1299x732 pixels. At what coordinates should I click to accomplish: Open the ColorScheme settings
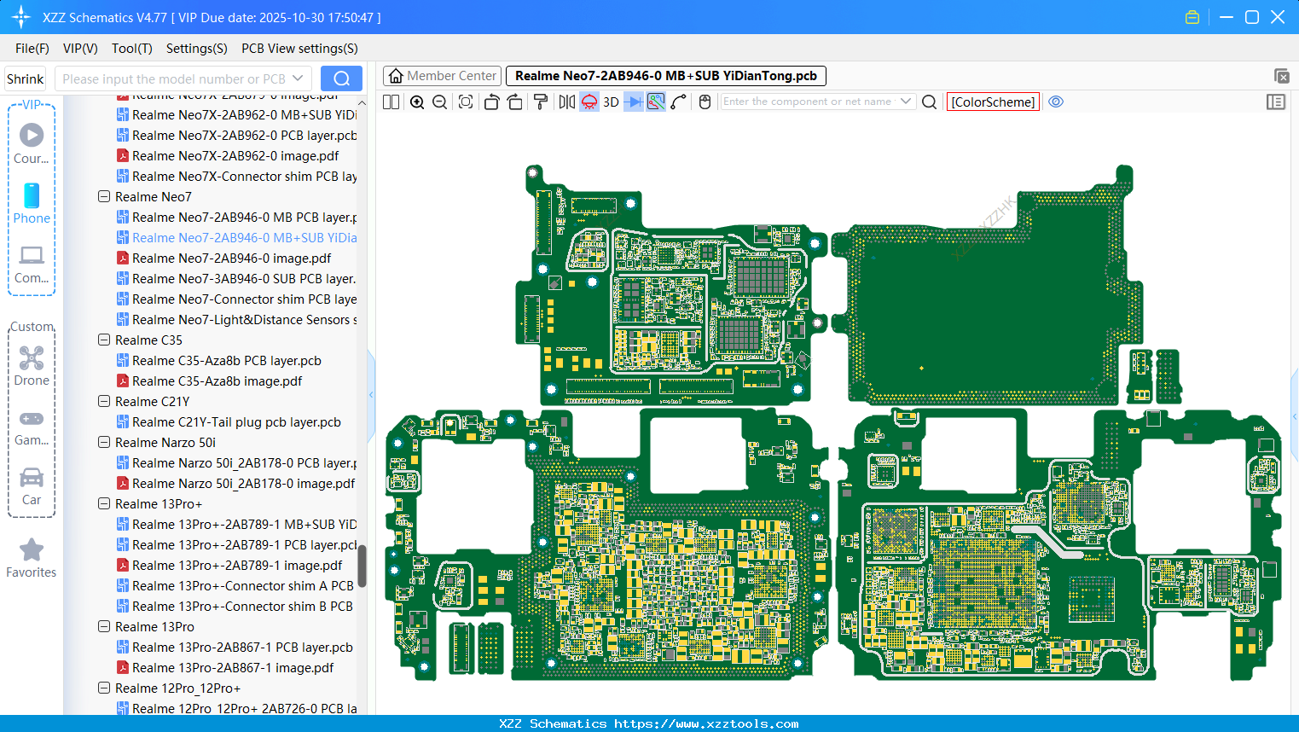993,102
